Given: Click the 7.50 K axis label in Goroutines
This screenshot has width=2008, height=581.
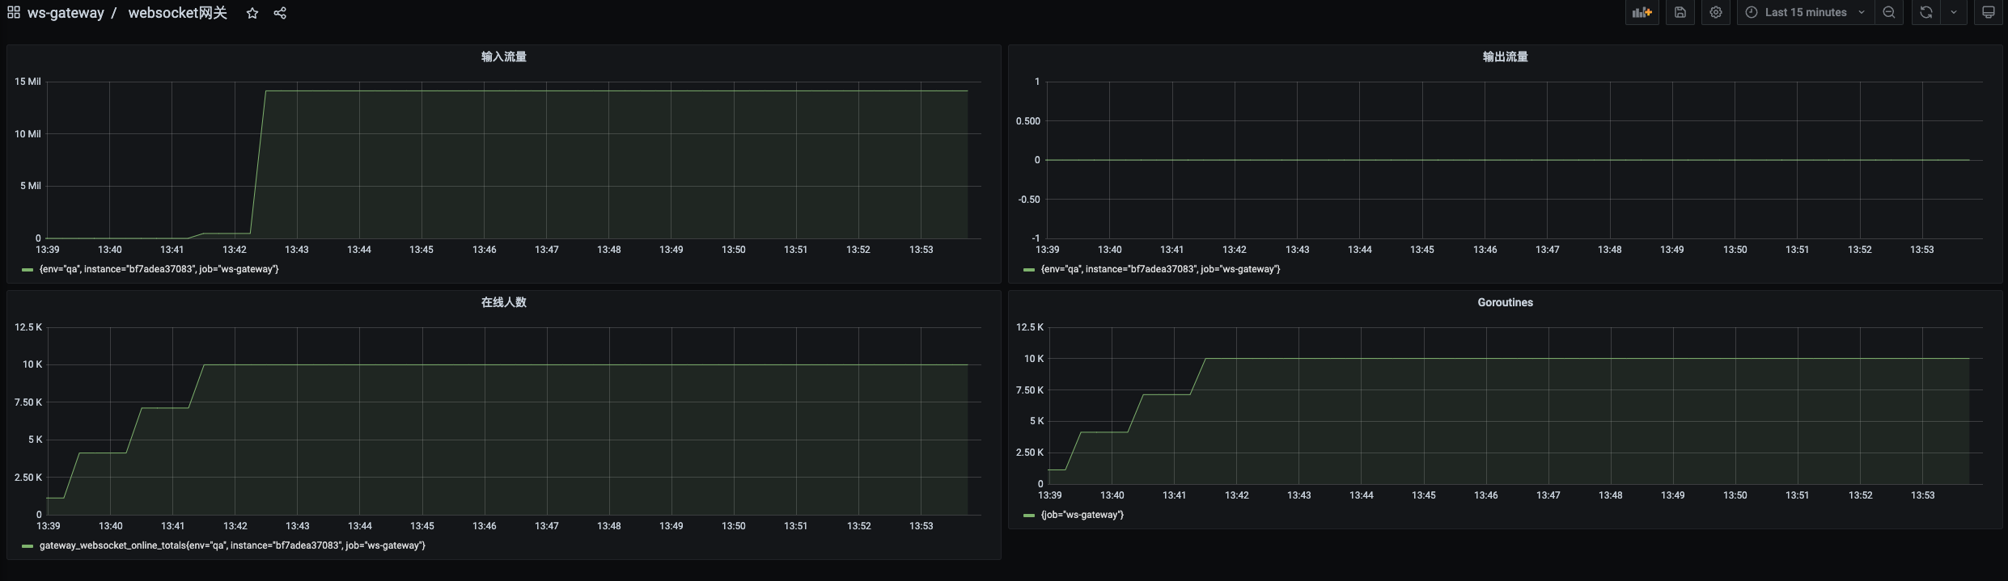Looking at the screenshot, I should [1030, 390].
